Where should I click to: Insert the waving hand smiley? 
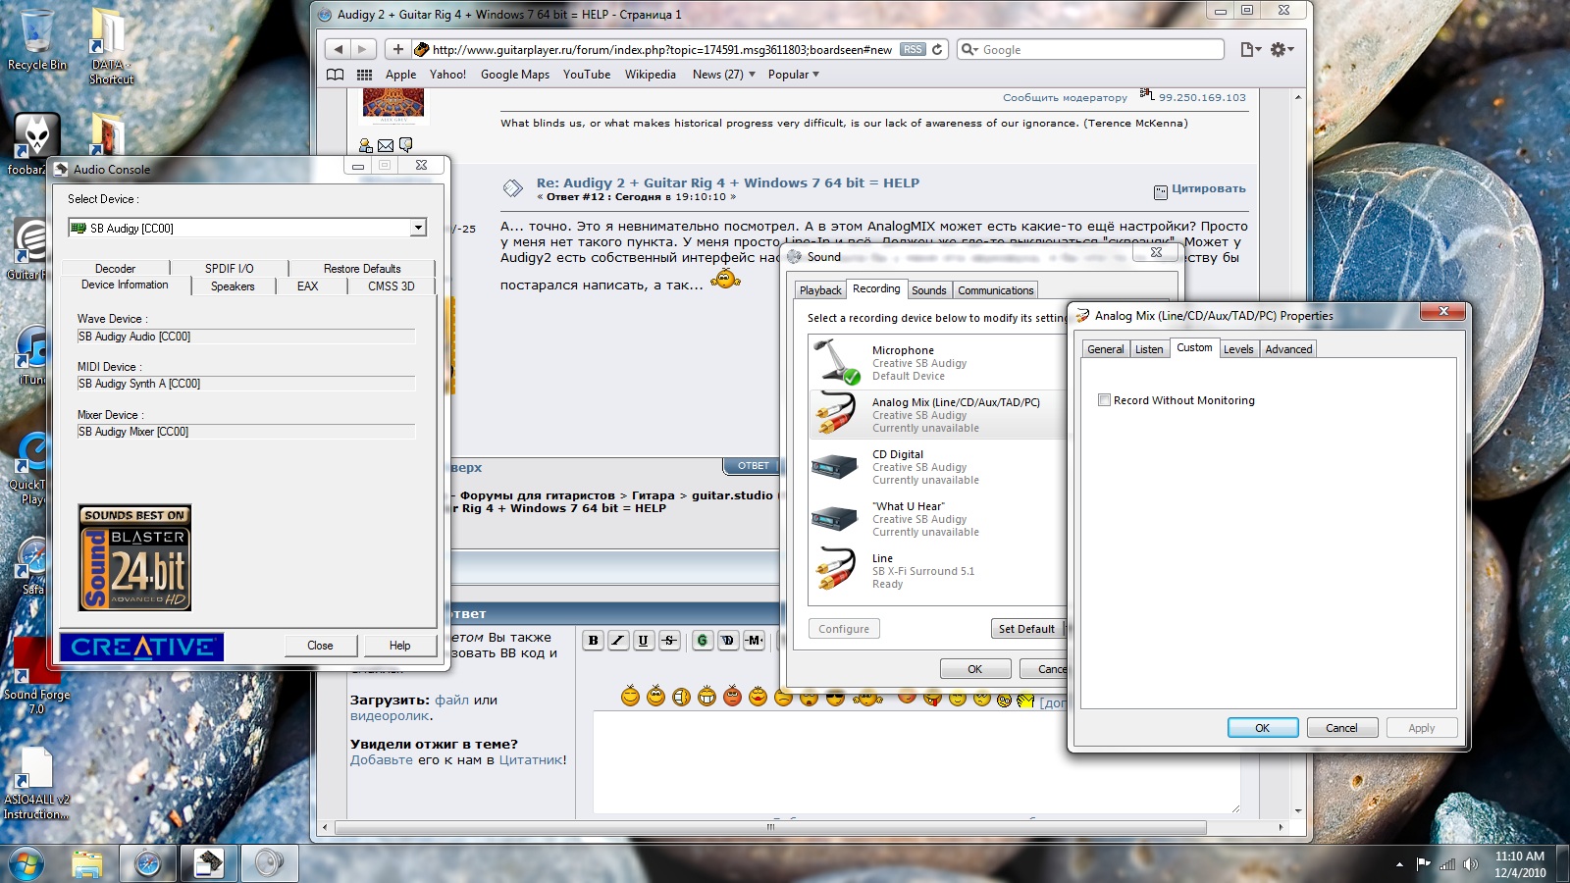[x=1025, y=700]
